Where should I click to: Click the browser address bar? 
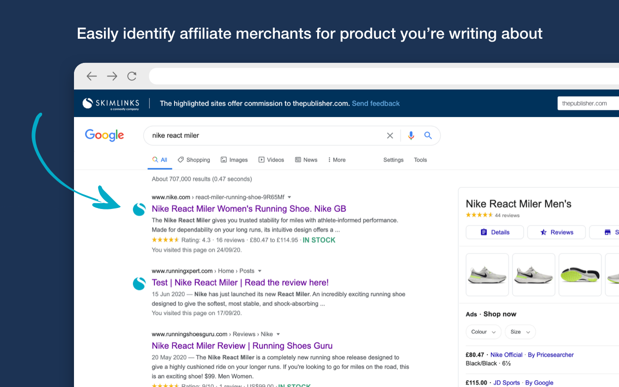[x=384, y=76]
